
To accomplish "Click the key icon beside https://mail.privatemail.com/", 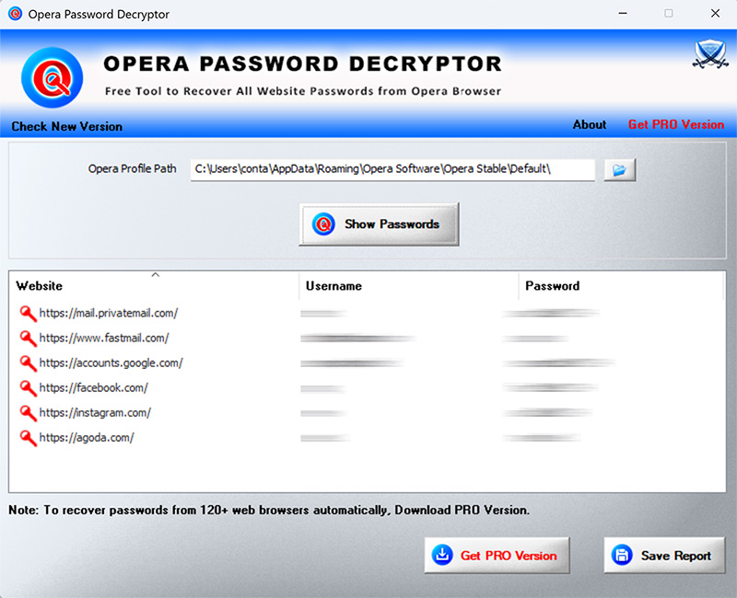I will (x=28, y=313).
